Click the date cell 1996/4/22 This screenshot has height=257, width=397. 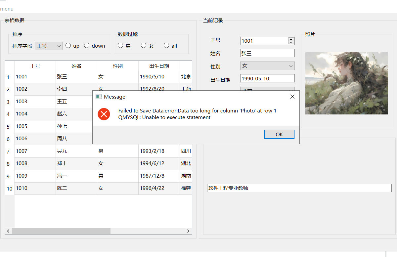[x=159, y=188]
